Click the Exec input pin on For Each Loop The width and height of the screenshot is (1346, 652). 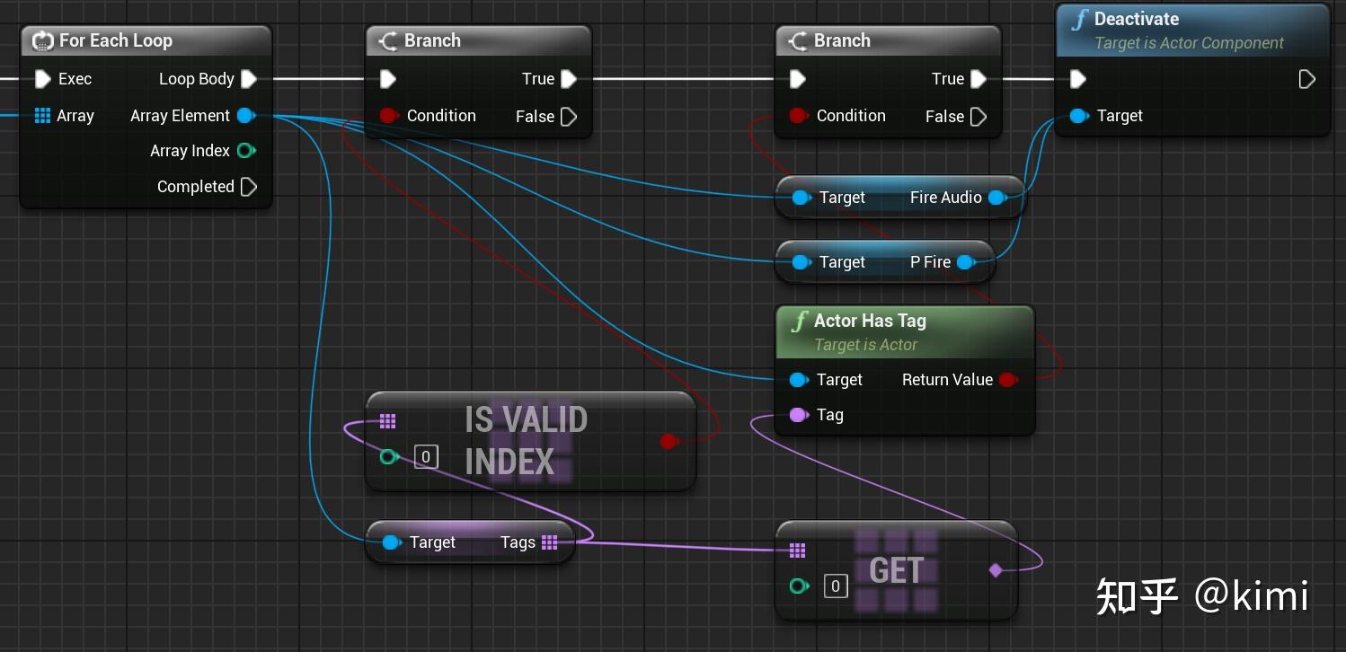[x=42, y=79]
